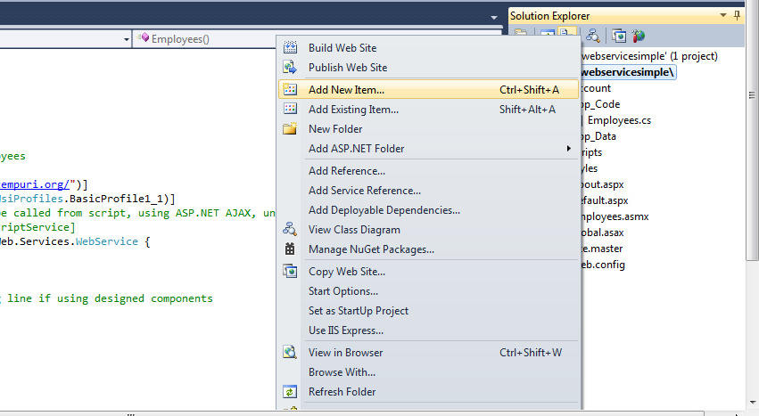Viewport: 759px width, 416px height.
Task: Select Set as StartUp Project
Action: (x=359, y=311)
